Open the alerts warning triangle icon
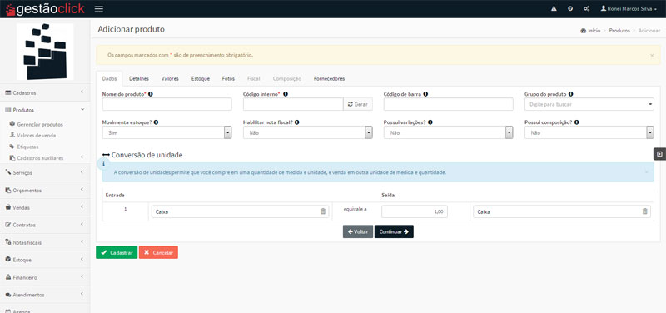The height and width of the screenshot is (313, 666). tap(554, 8)
